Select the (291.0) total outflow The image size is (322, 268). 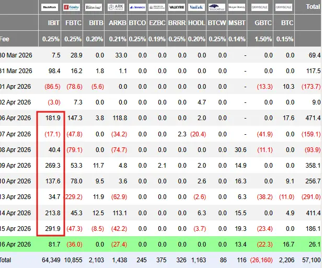(x=311, y=197)
